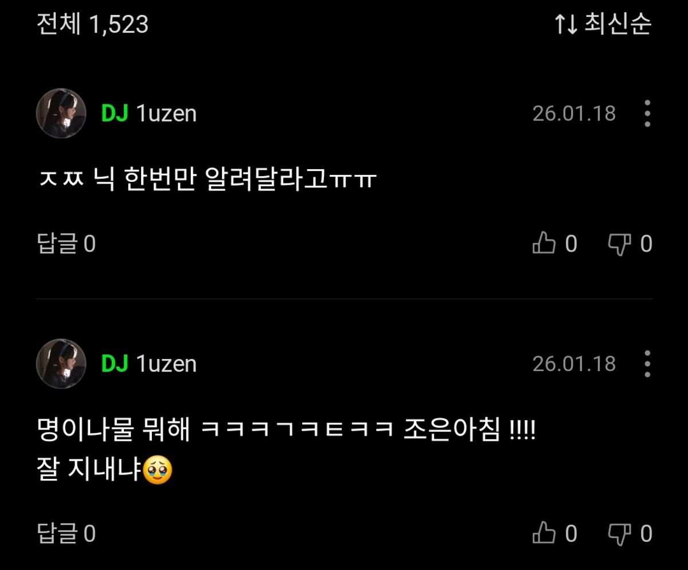Dislike the 닉 한번만 알려달라고 comment
The image size is (688, 570).
(630, 244)
